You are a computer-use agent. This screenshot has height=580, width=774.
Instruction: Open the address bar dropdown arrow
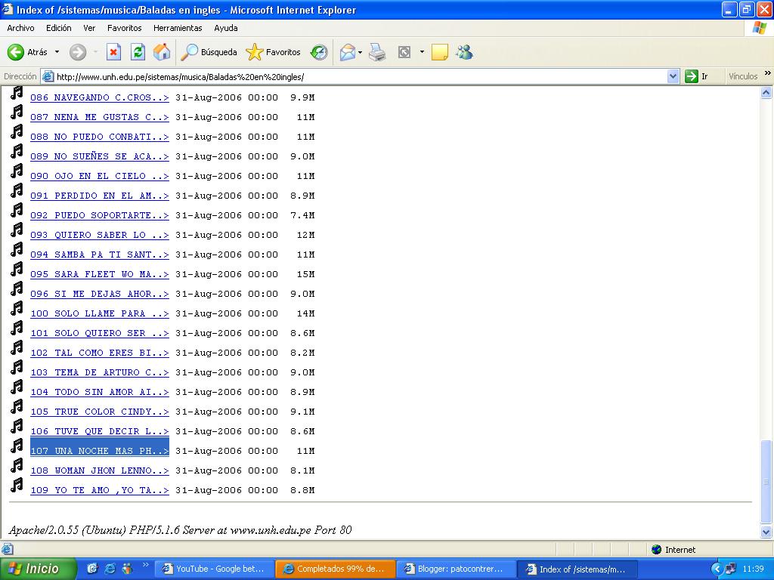pos(672,76)
